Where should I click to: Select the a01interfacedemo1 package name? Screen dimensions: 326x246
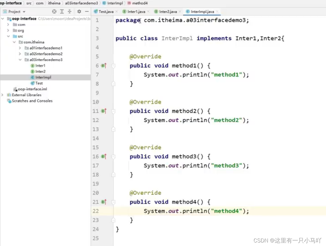[x=46, y=48]
